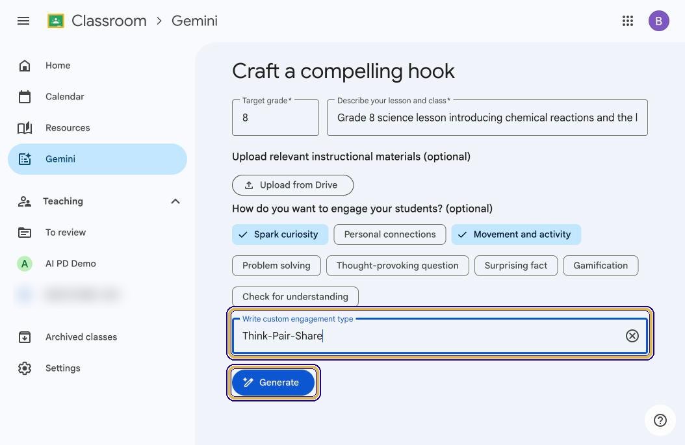
Task: Select Check for understanding chip
Action: (x=295, y=297)
